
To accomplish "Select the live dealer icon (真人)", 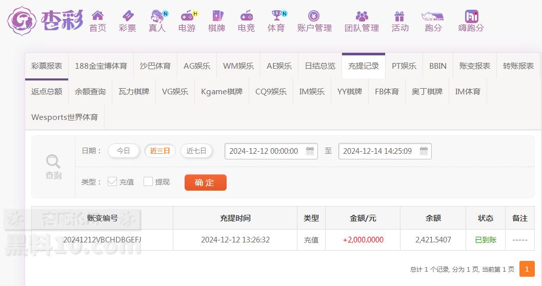I will [157, 16].
